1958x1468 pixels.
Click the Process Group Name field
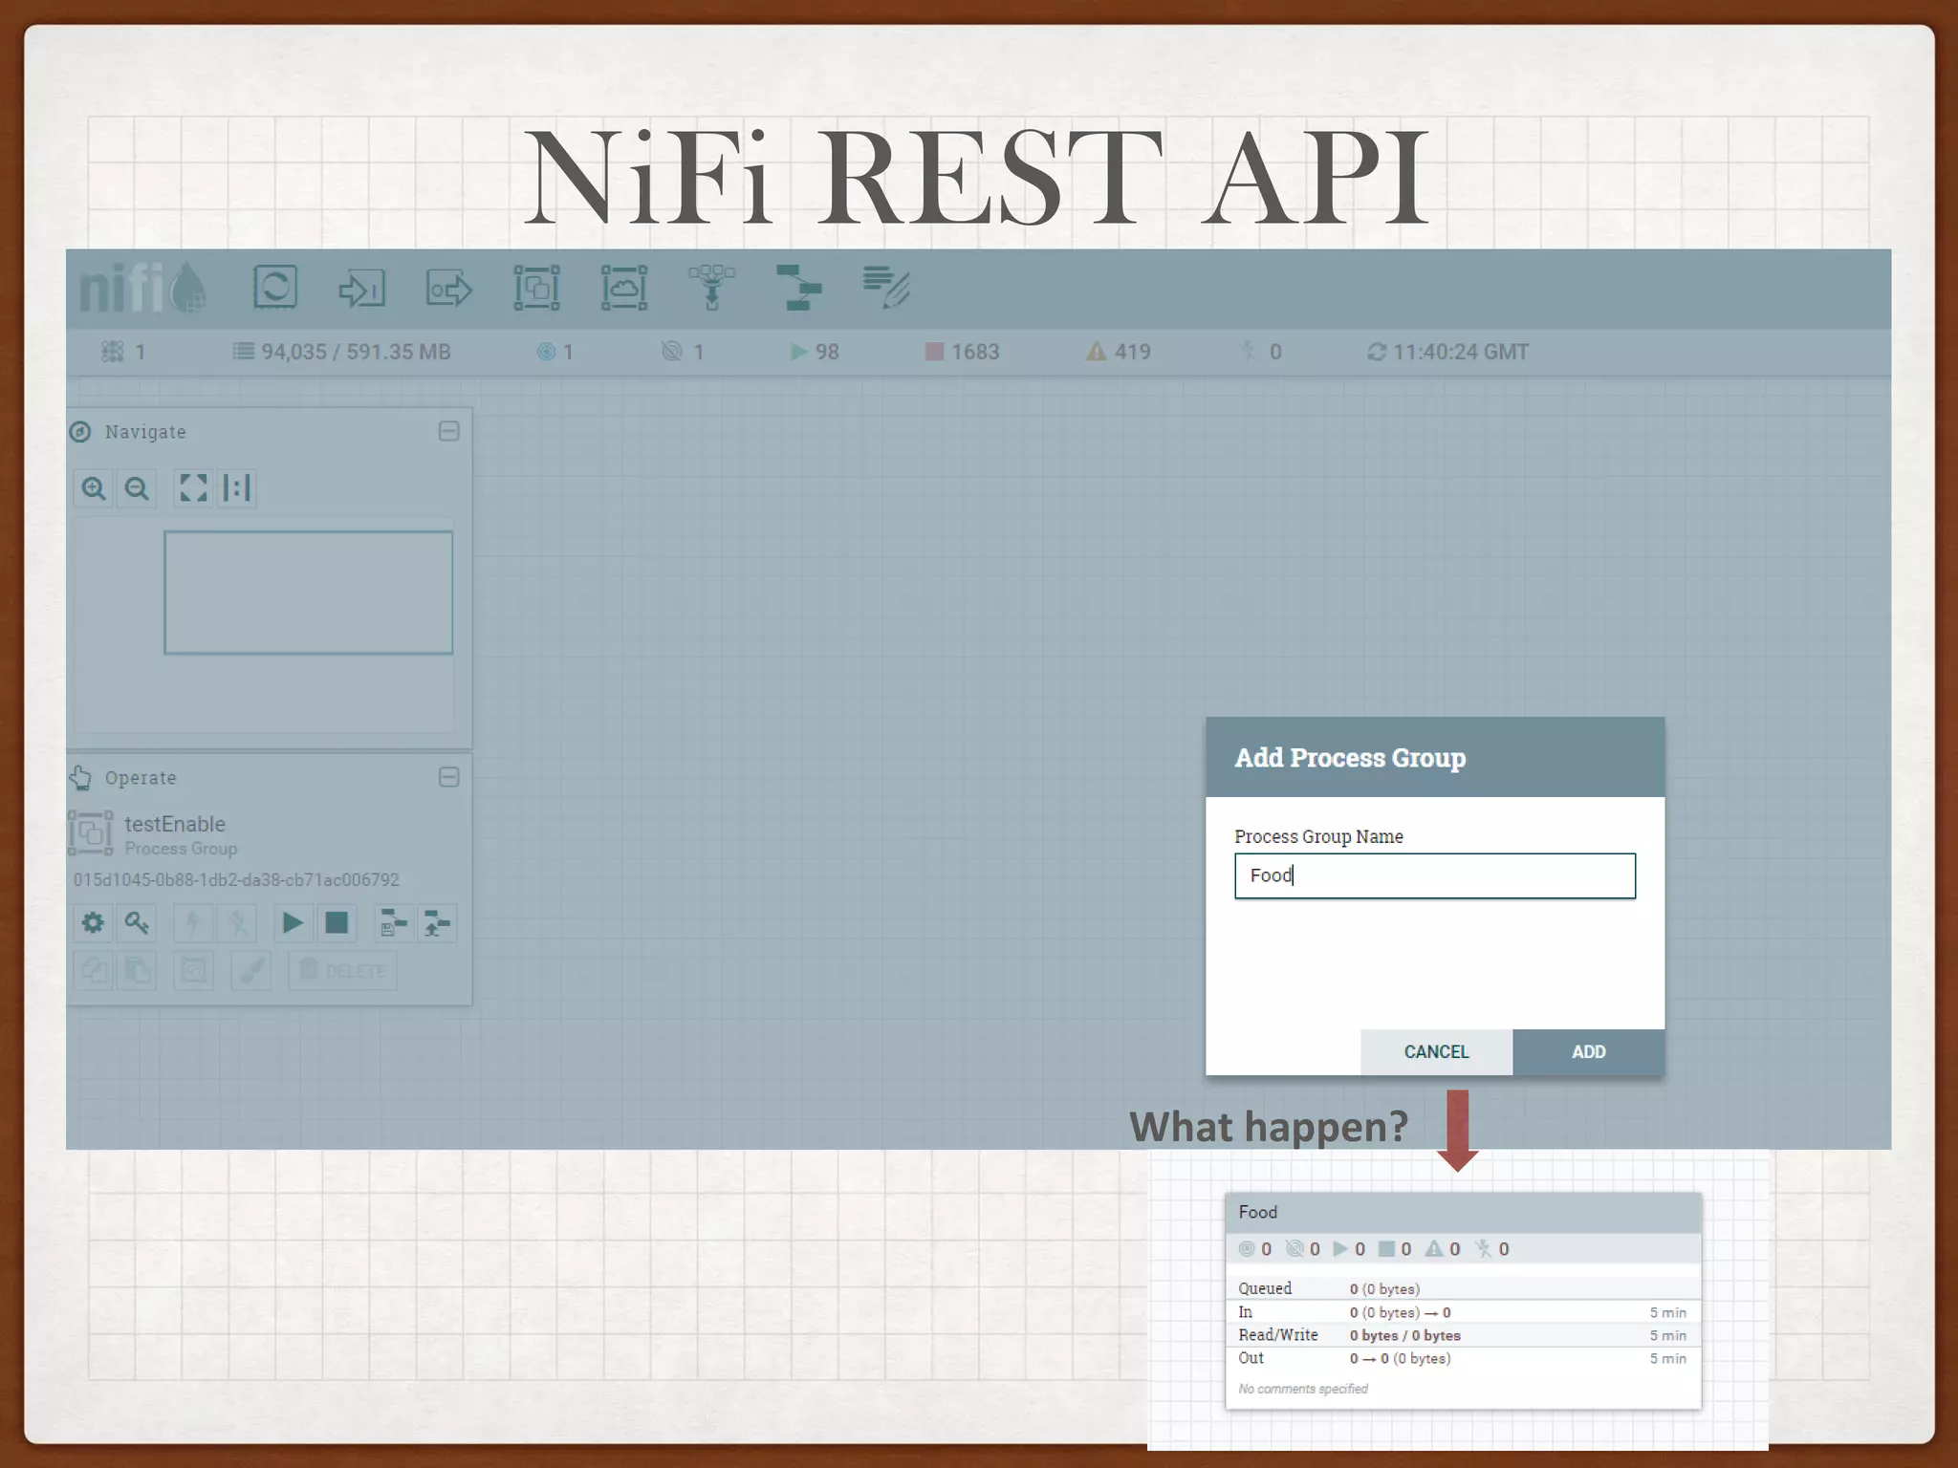1435,875
